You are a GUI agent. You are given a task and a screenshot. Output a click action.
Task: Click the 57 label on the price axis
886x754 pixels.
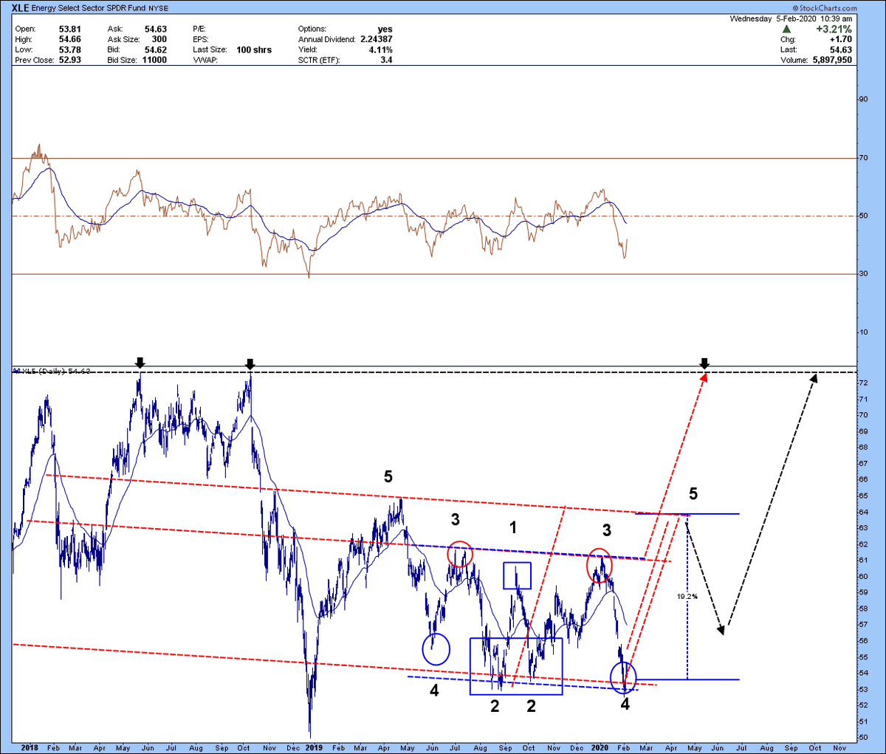tap(862, 625)
